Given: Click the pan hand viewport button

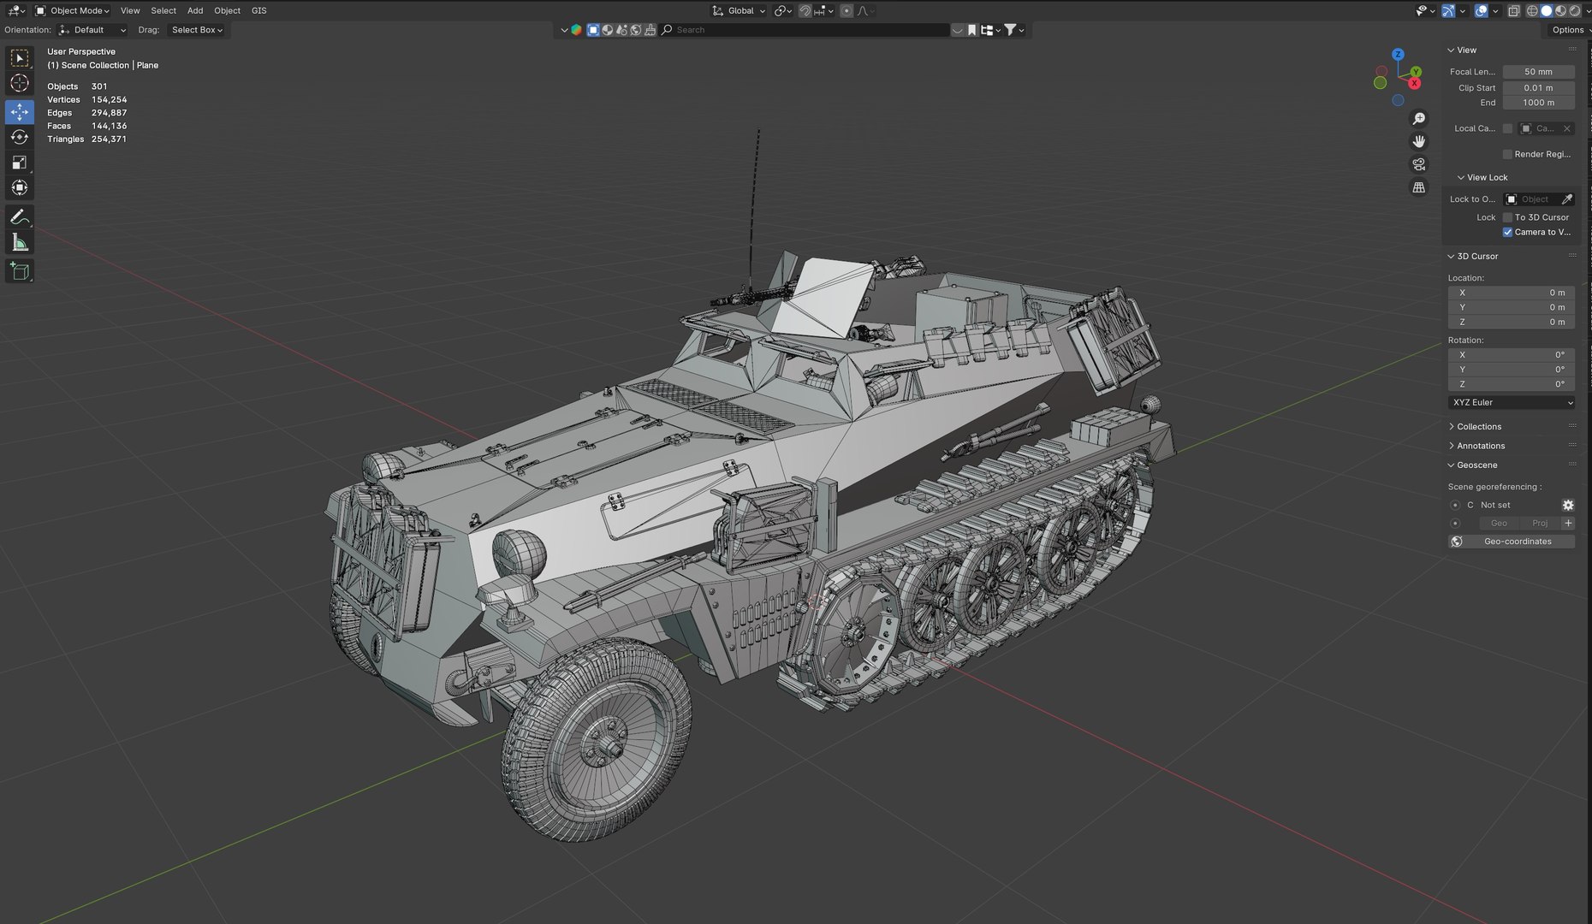Looking at the screenshot, I should [x=1419, y=141].
